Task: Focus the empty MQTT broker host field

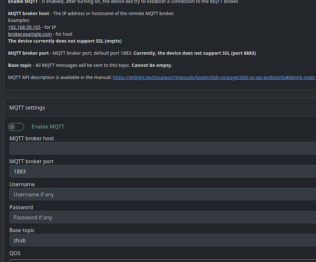Action: click(162, 148)
